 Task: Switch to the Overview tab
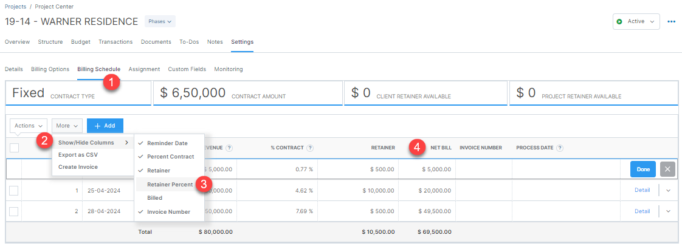pos(18,42)
